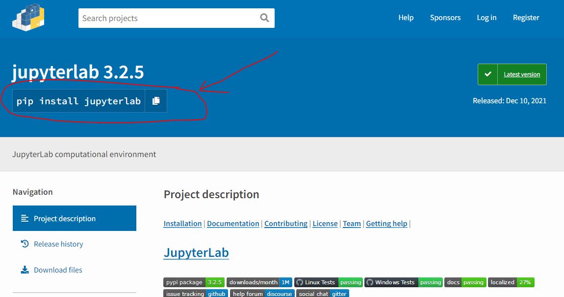The height and width of the screenshot is (297, 564).
Task: Click the localized 27% progress badge
Action: coord(511,282)
